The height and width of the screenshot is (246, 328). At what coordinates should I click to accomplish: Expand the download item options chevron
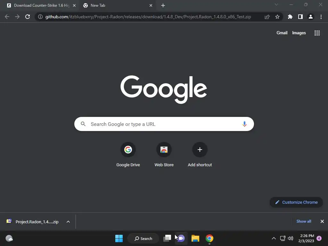68,222
